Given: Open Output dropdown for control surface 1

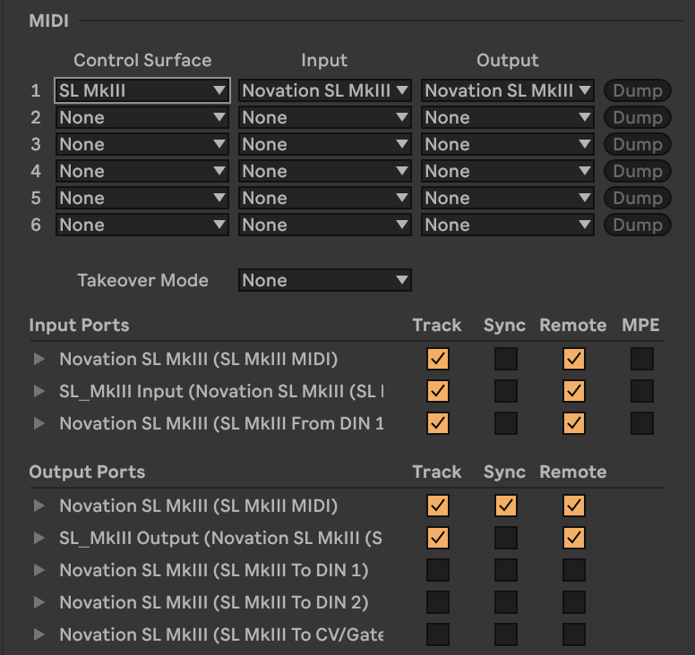Looking at the screenshot, I should (508, 90).
